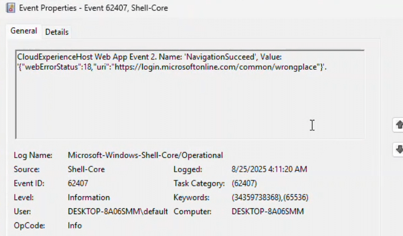
Task: Go to next event with down arrow
Action: 398,149
